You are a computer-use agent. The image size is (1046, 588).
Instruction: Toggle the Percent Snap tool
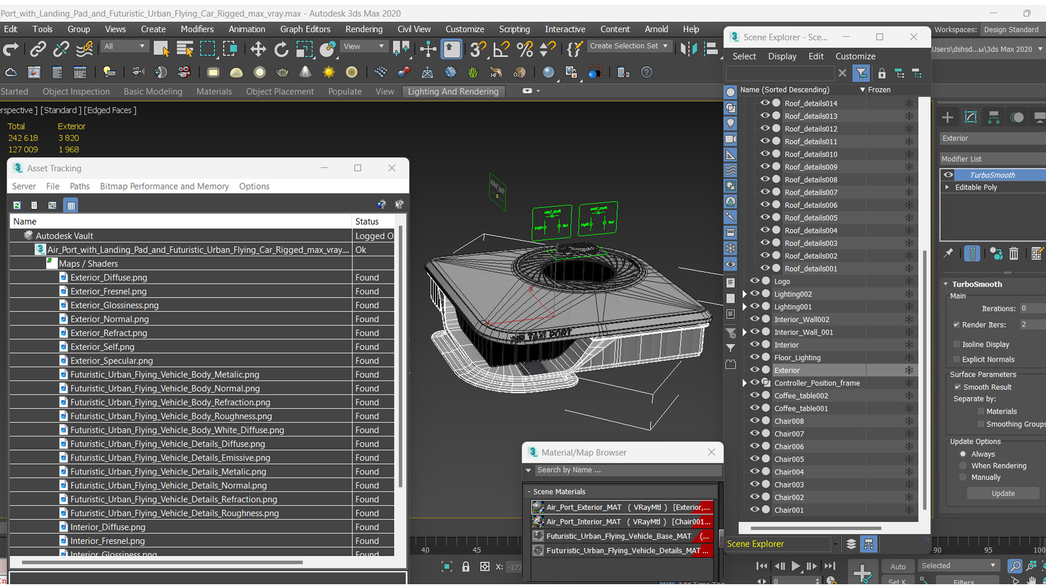[525, 49]
